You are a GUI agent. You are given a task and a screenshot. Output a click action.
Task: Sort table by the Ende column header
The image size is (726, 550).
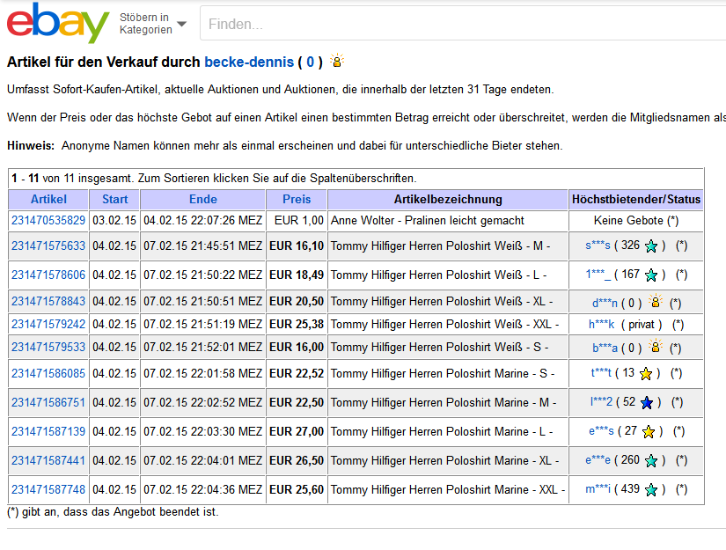[202, 199]
